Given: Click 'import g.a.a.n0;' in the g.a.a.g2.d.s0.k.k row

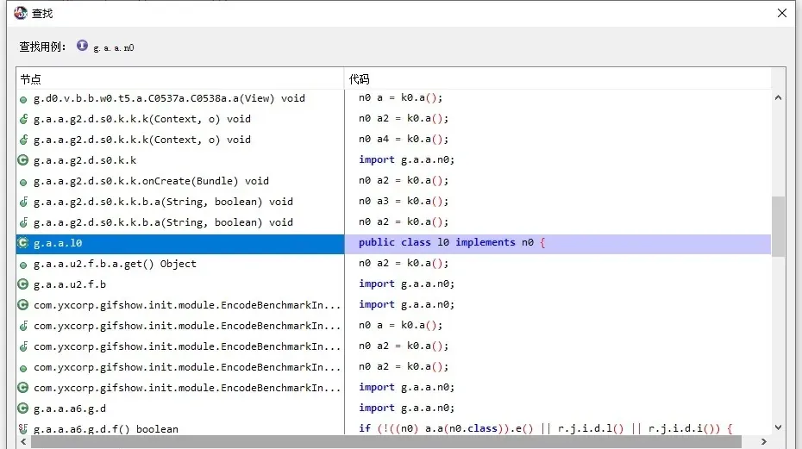Looking at the screenshot, I should (407, 159).
